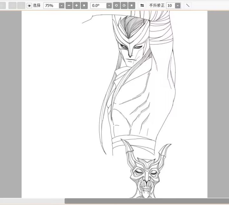Open the 75% zoom dropdown arrow
The image size is (229, 205).
(61, 6)
